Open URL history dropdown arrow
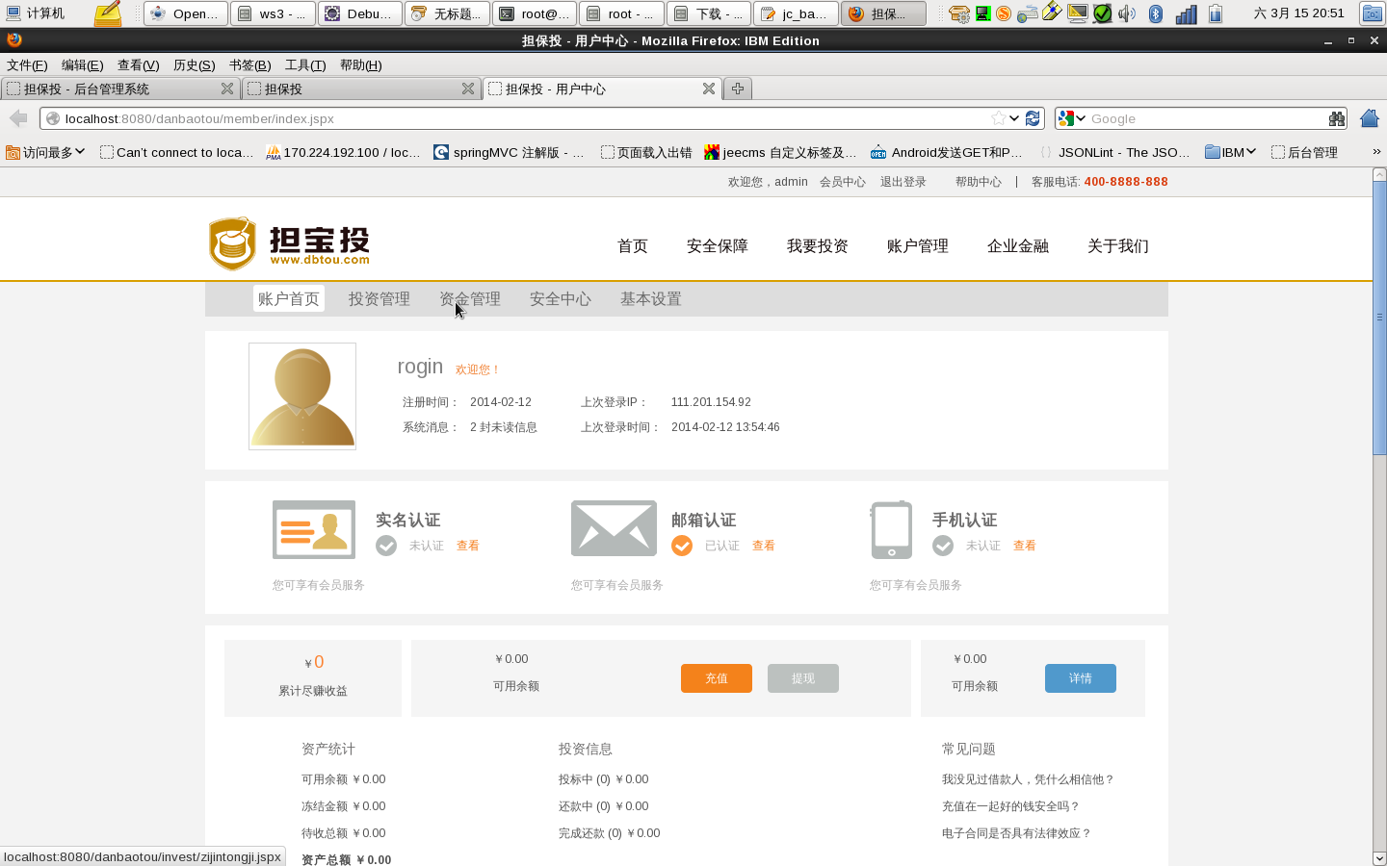The image size is (1387, 866). (1014, 118)
